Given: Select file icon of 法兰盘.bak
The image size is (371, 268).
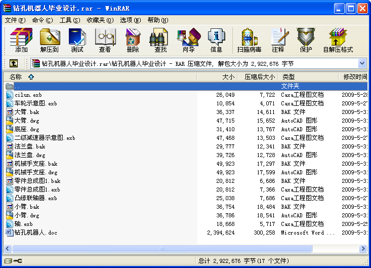Looking at the screenshot, I should click(10, 146).
